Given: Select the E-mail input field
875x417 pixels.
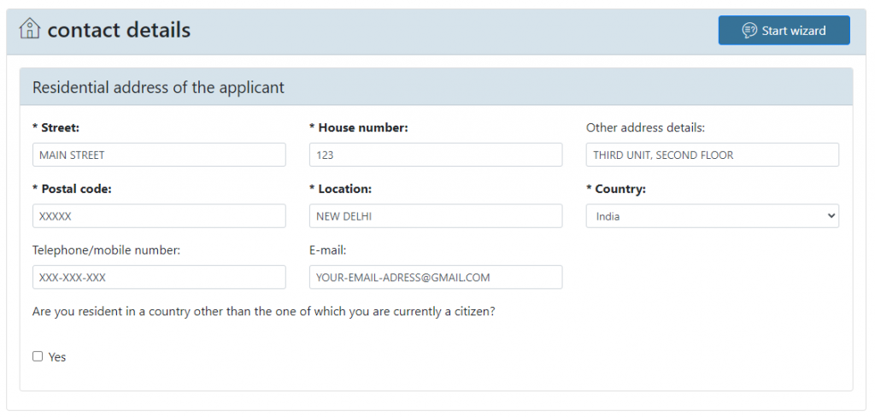Looking at the screenshot, I should (435, 278).
